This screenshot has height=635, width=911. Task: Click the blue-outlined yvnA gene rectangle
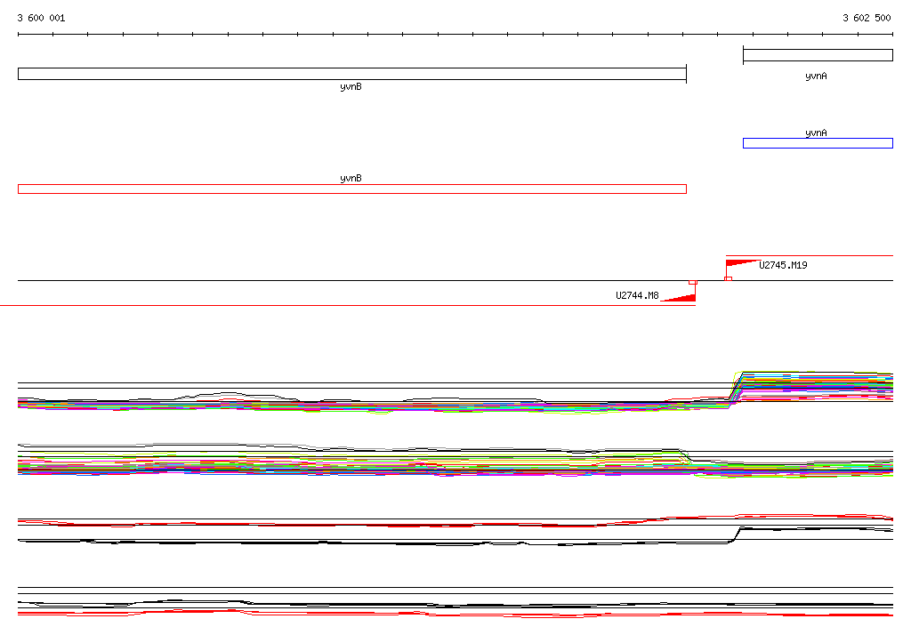(x=817, y=143)
